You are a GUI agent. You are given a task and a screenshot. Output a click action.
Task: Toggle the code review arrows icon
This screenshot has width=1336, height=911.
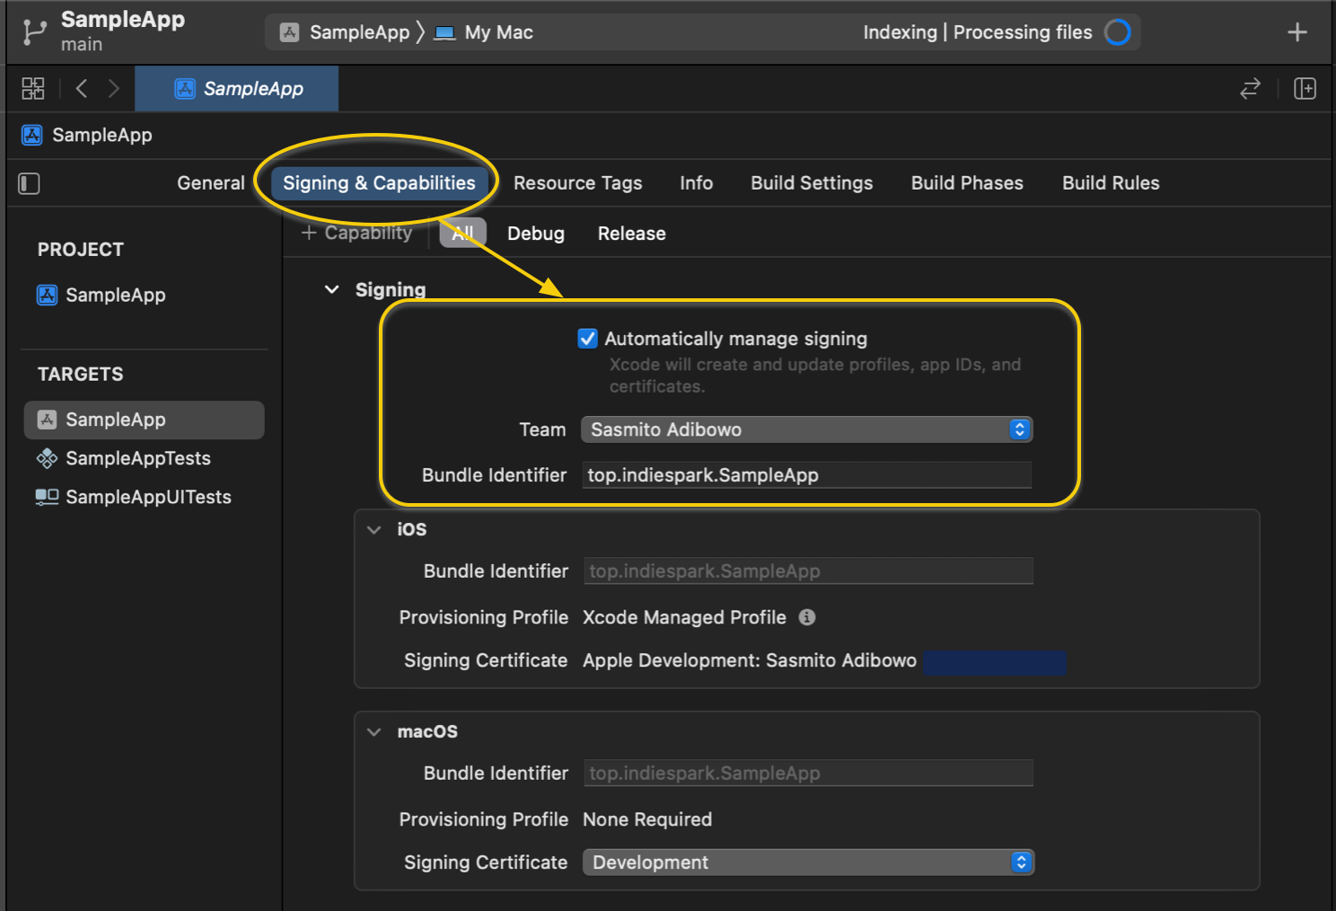pos(1250,88)
